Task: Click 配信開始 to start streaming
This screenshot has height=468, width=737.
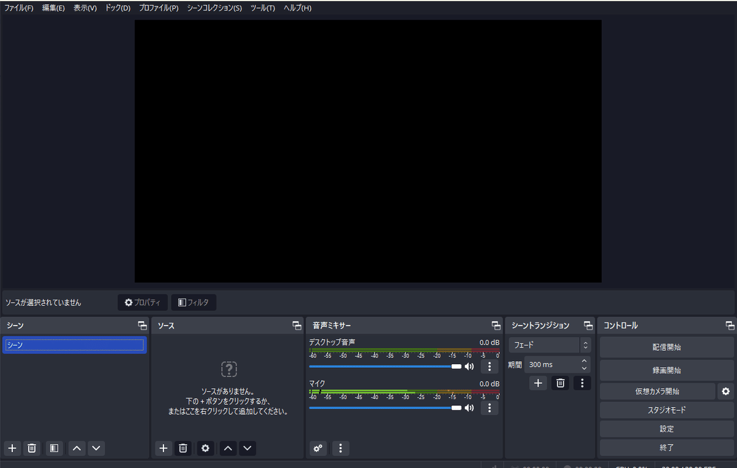Action: coord(667,347)
